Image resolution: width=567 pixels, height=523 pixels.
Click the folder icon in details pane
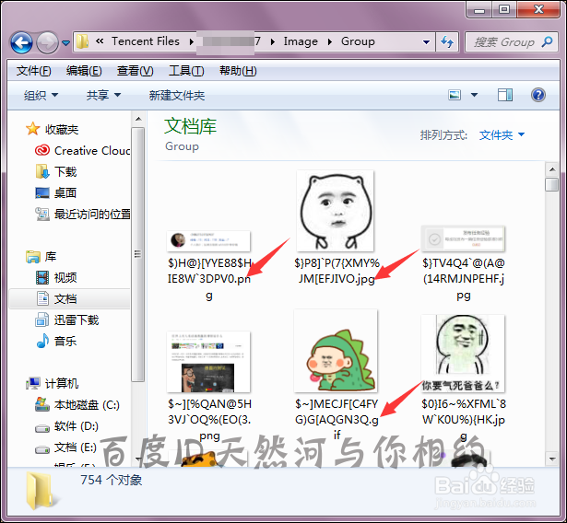click(40, 491)
